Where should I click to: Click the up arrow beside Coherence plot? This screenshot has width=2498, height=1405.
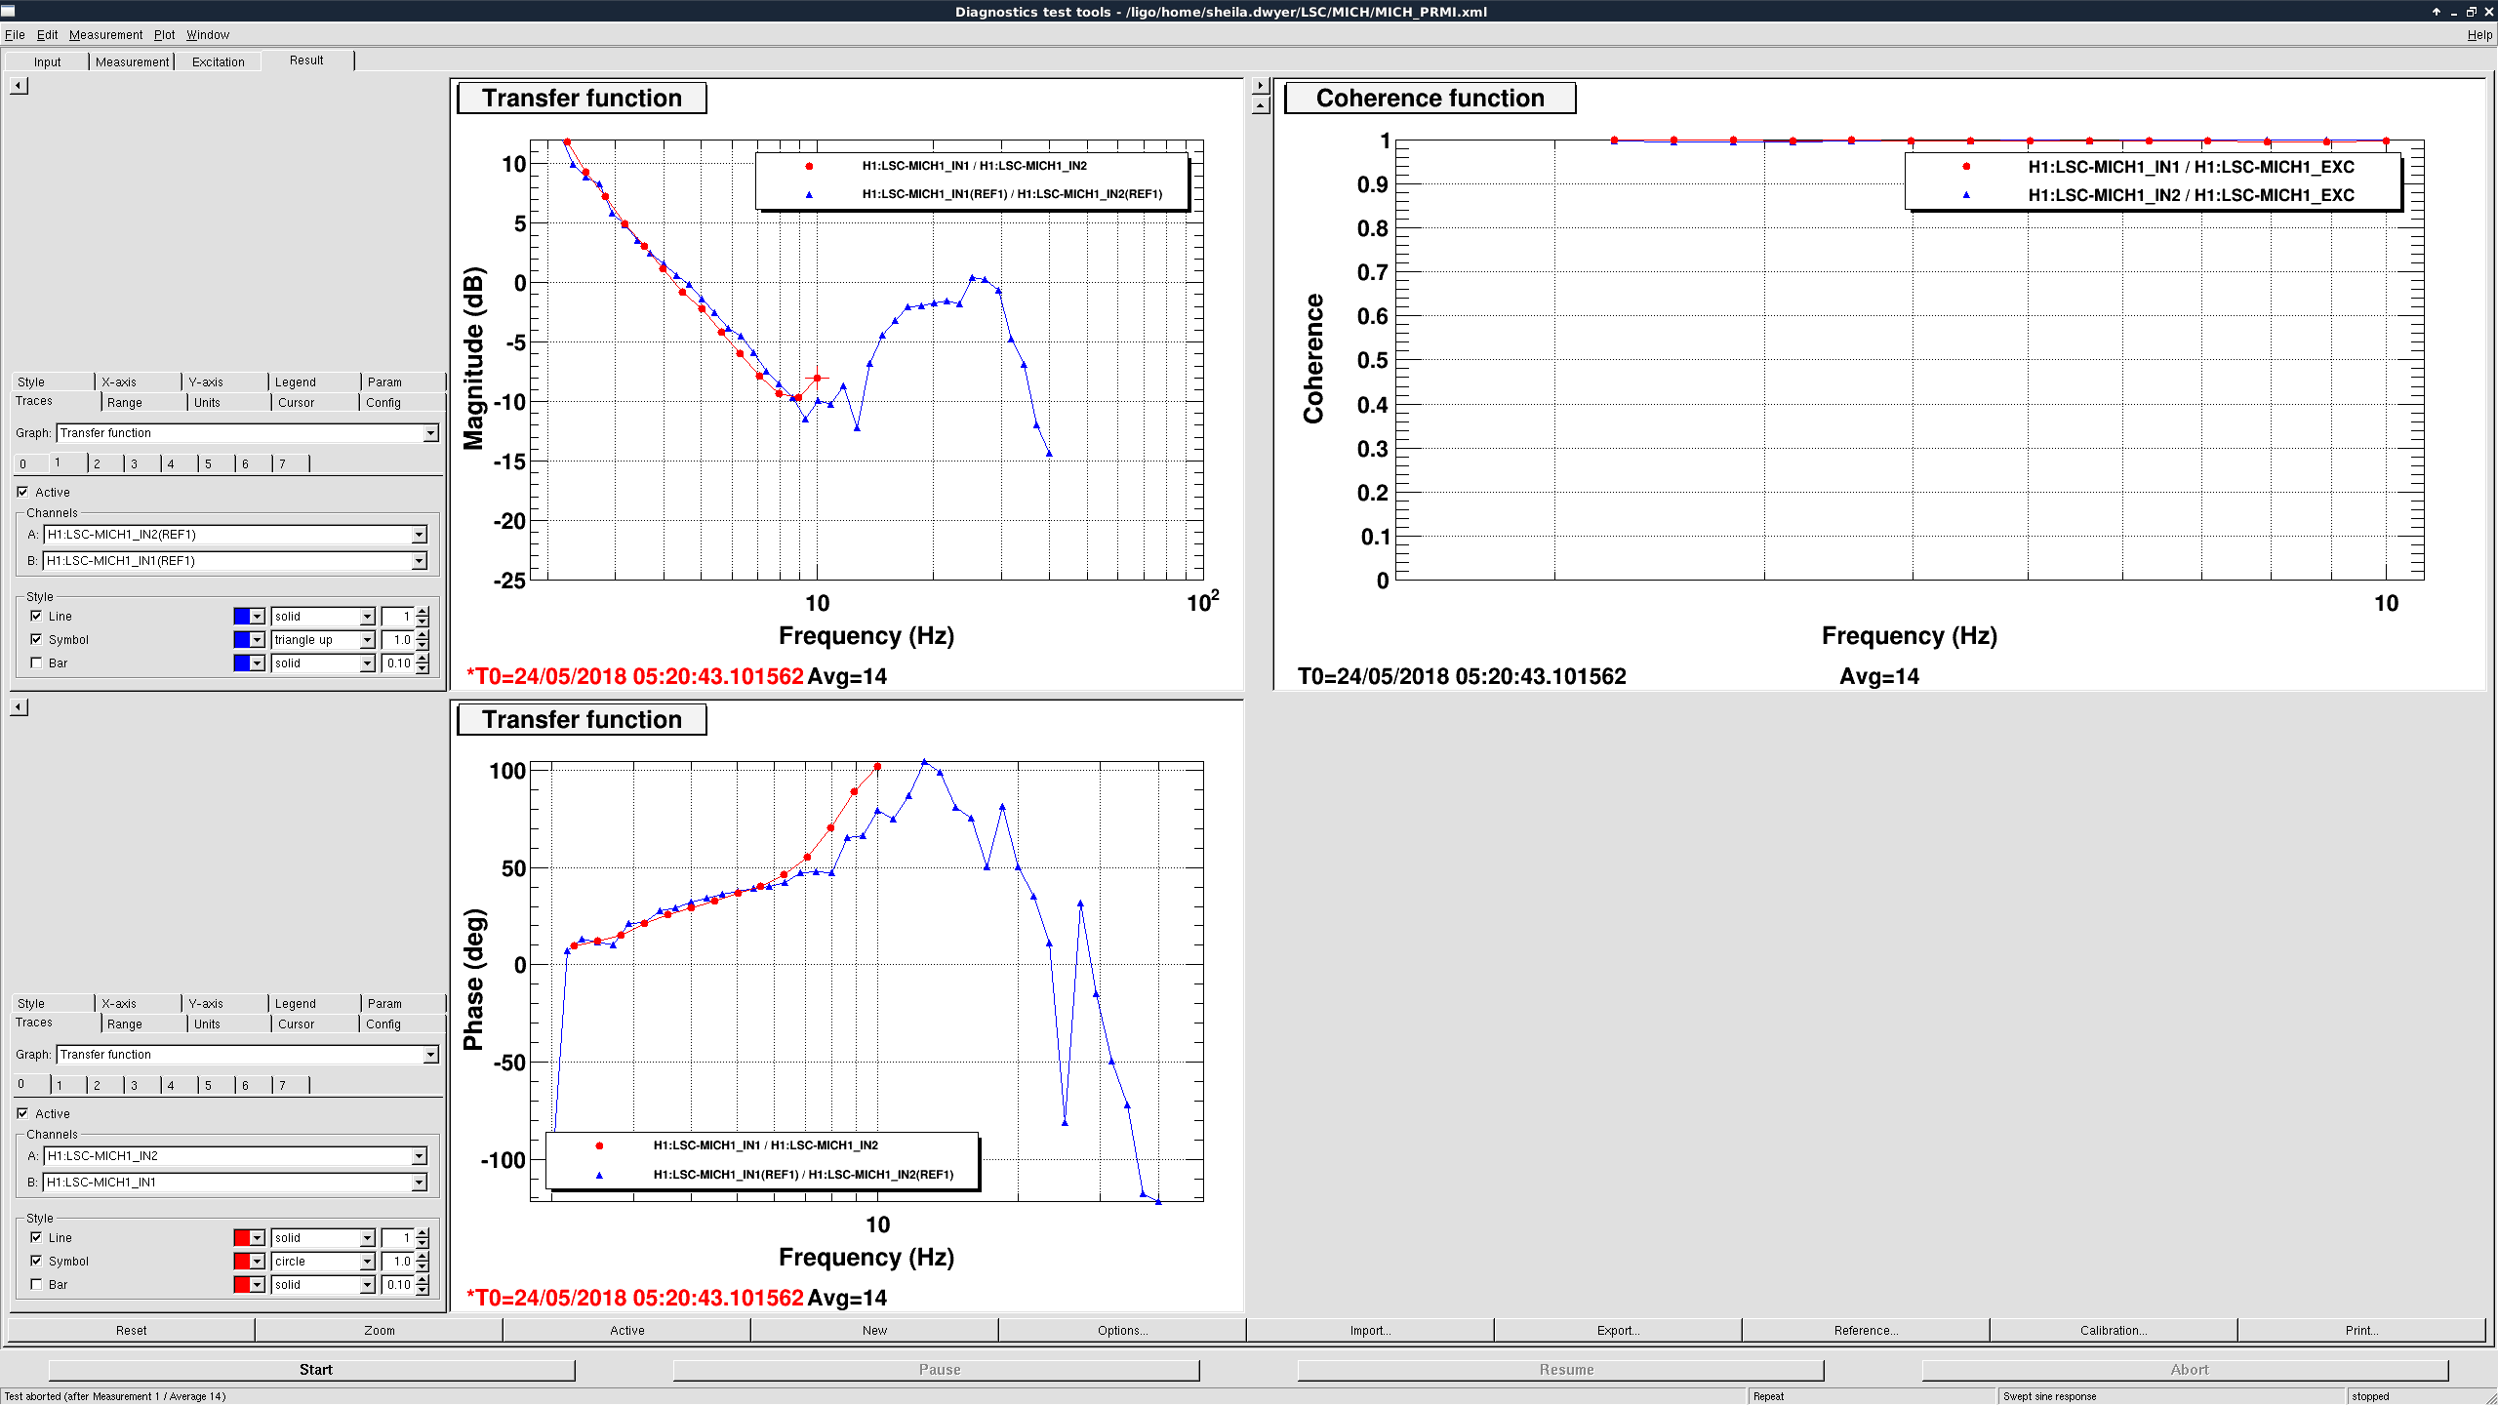[x=1261, y=104]
